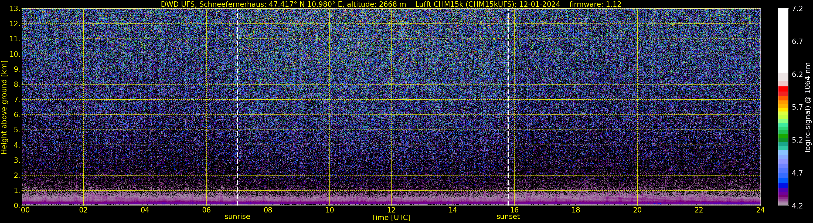Click the '11.' height axis tick label

pyautogui.click(x=15, y=39)
